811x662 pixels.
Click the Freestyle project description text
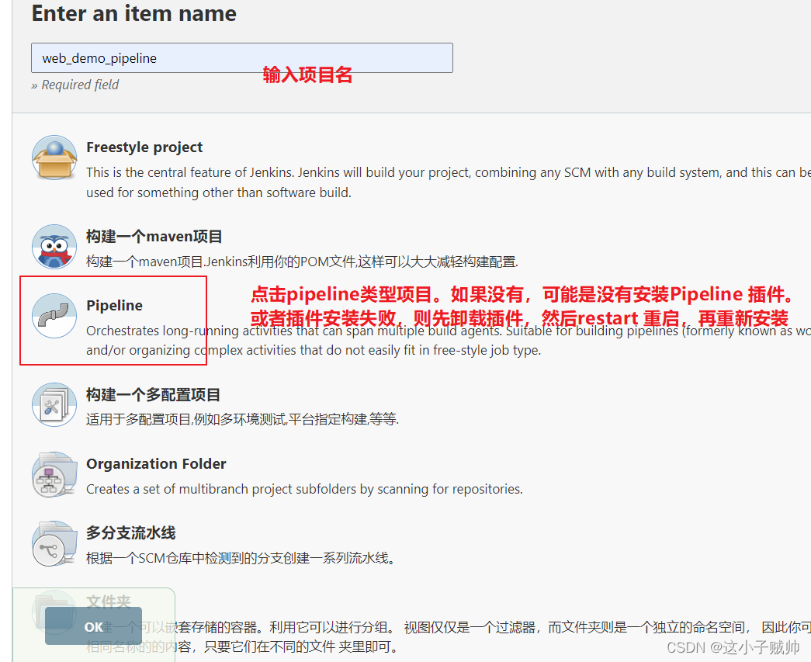point(448,182)
